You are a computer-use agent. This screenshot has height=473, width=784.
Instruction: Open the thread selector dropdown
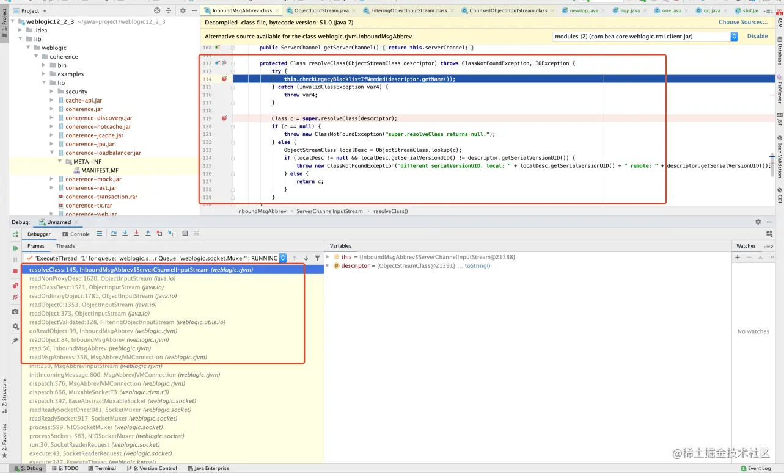click(x=283, y=258)
